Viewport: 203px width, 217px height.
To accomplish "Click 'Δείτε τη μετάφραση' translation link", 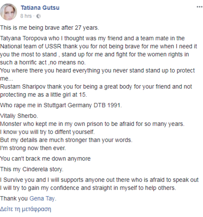I will coord(26,209).
